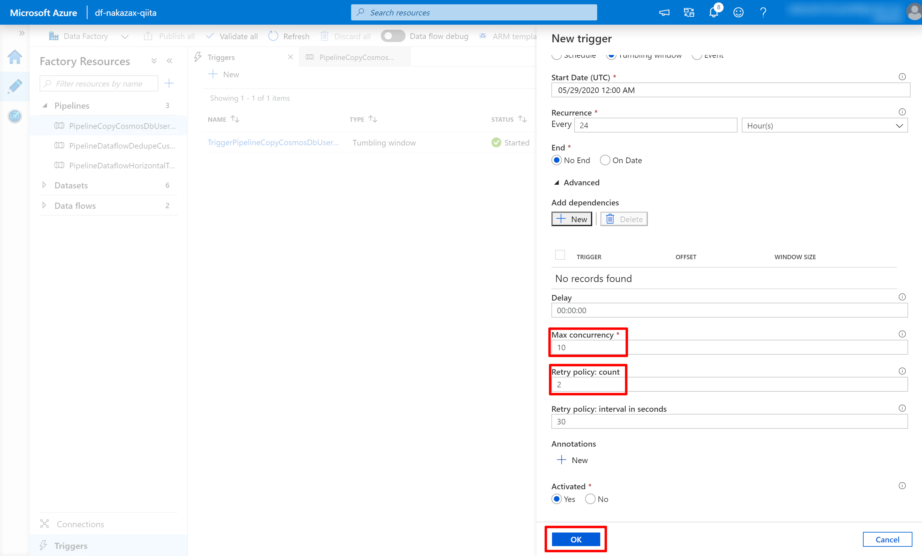Toggle Data flow debug switch
The width and height of the screenshot is (922, 556).
(x=393, y=36)
